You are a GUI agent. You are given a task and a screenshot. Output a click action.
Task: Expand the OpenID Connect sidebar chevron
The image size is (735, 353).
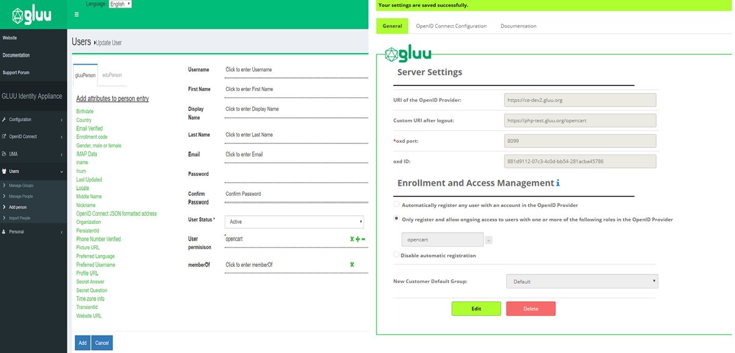pos(62,137)
